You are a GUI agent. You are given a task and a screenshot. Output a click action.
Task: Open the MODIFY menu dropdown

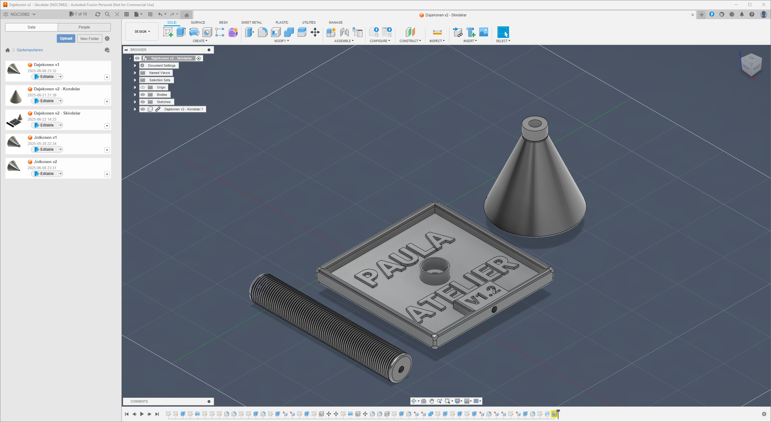[x=281, y=41]
